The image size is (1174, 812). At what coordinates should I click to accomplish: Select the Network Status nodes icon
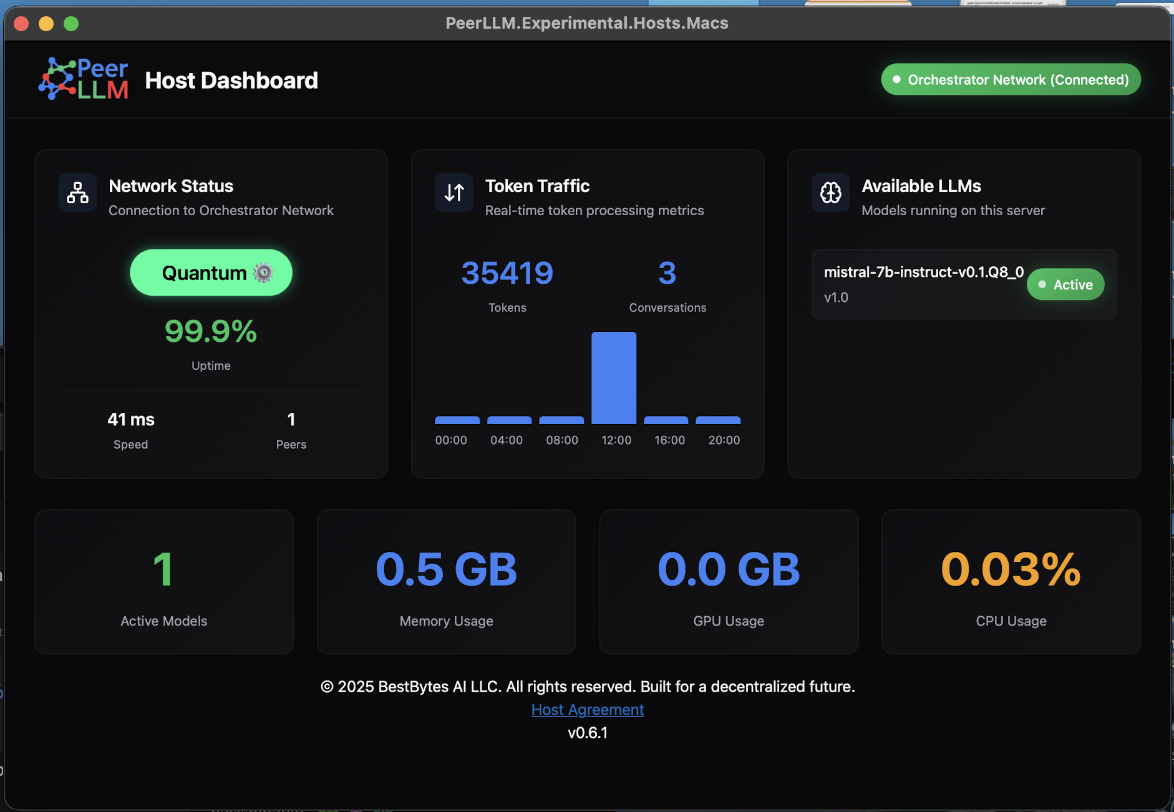[x=77, y=193]
